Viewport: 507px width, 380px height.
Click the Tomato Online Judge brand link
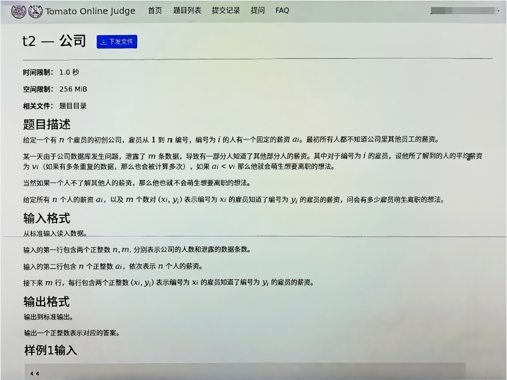pos(91,10)
